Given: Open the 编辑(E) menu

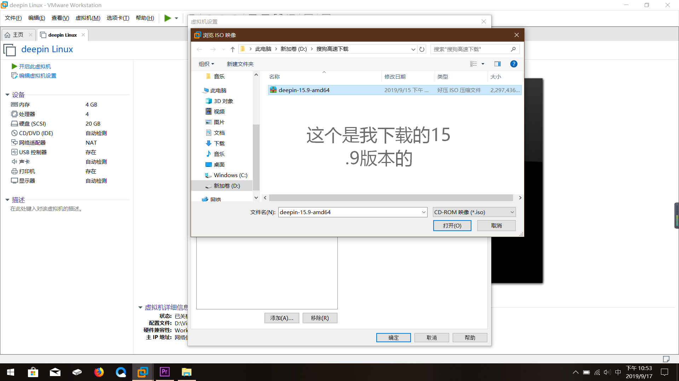Looking at the screenshot, I should click(37, 18).
